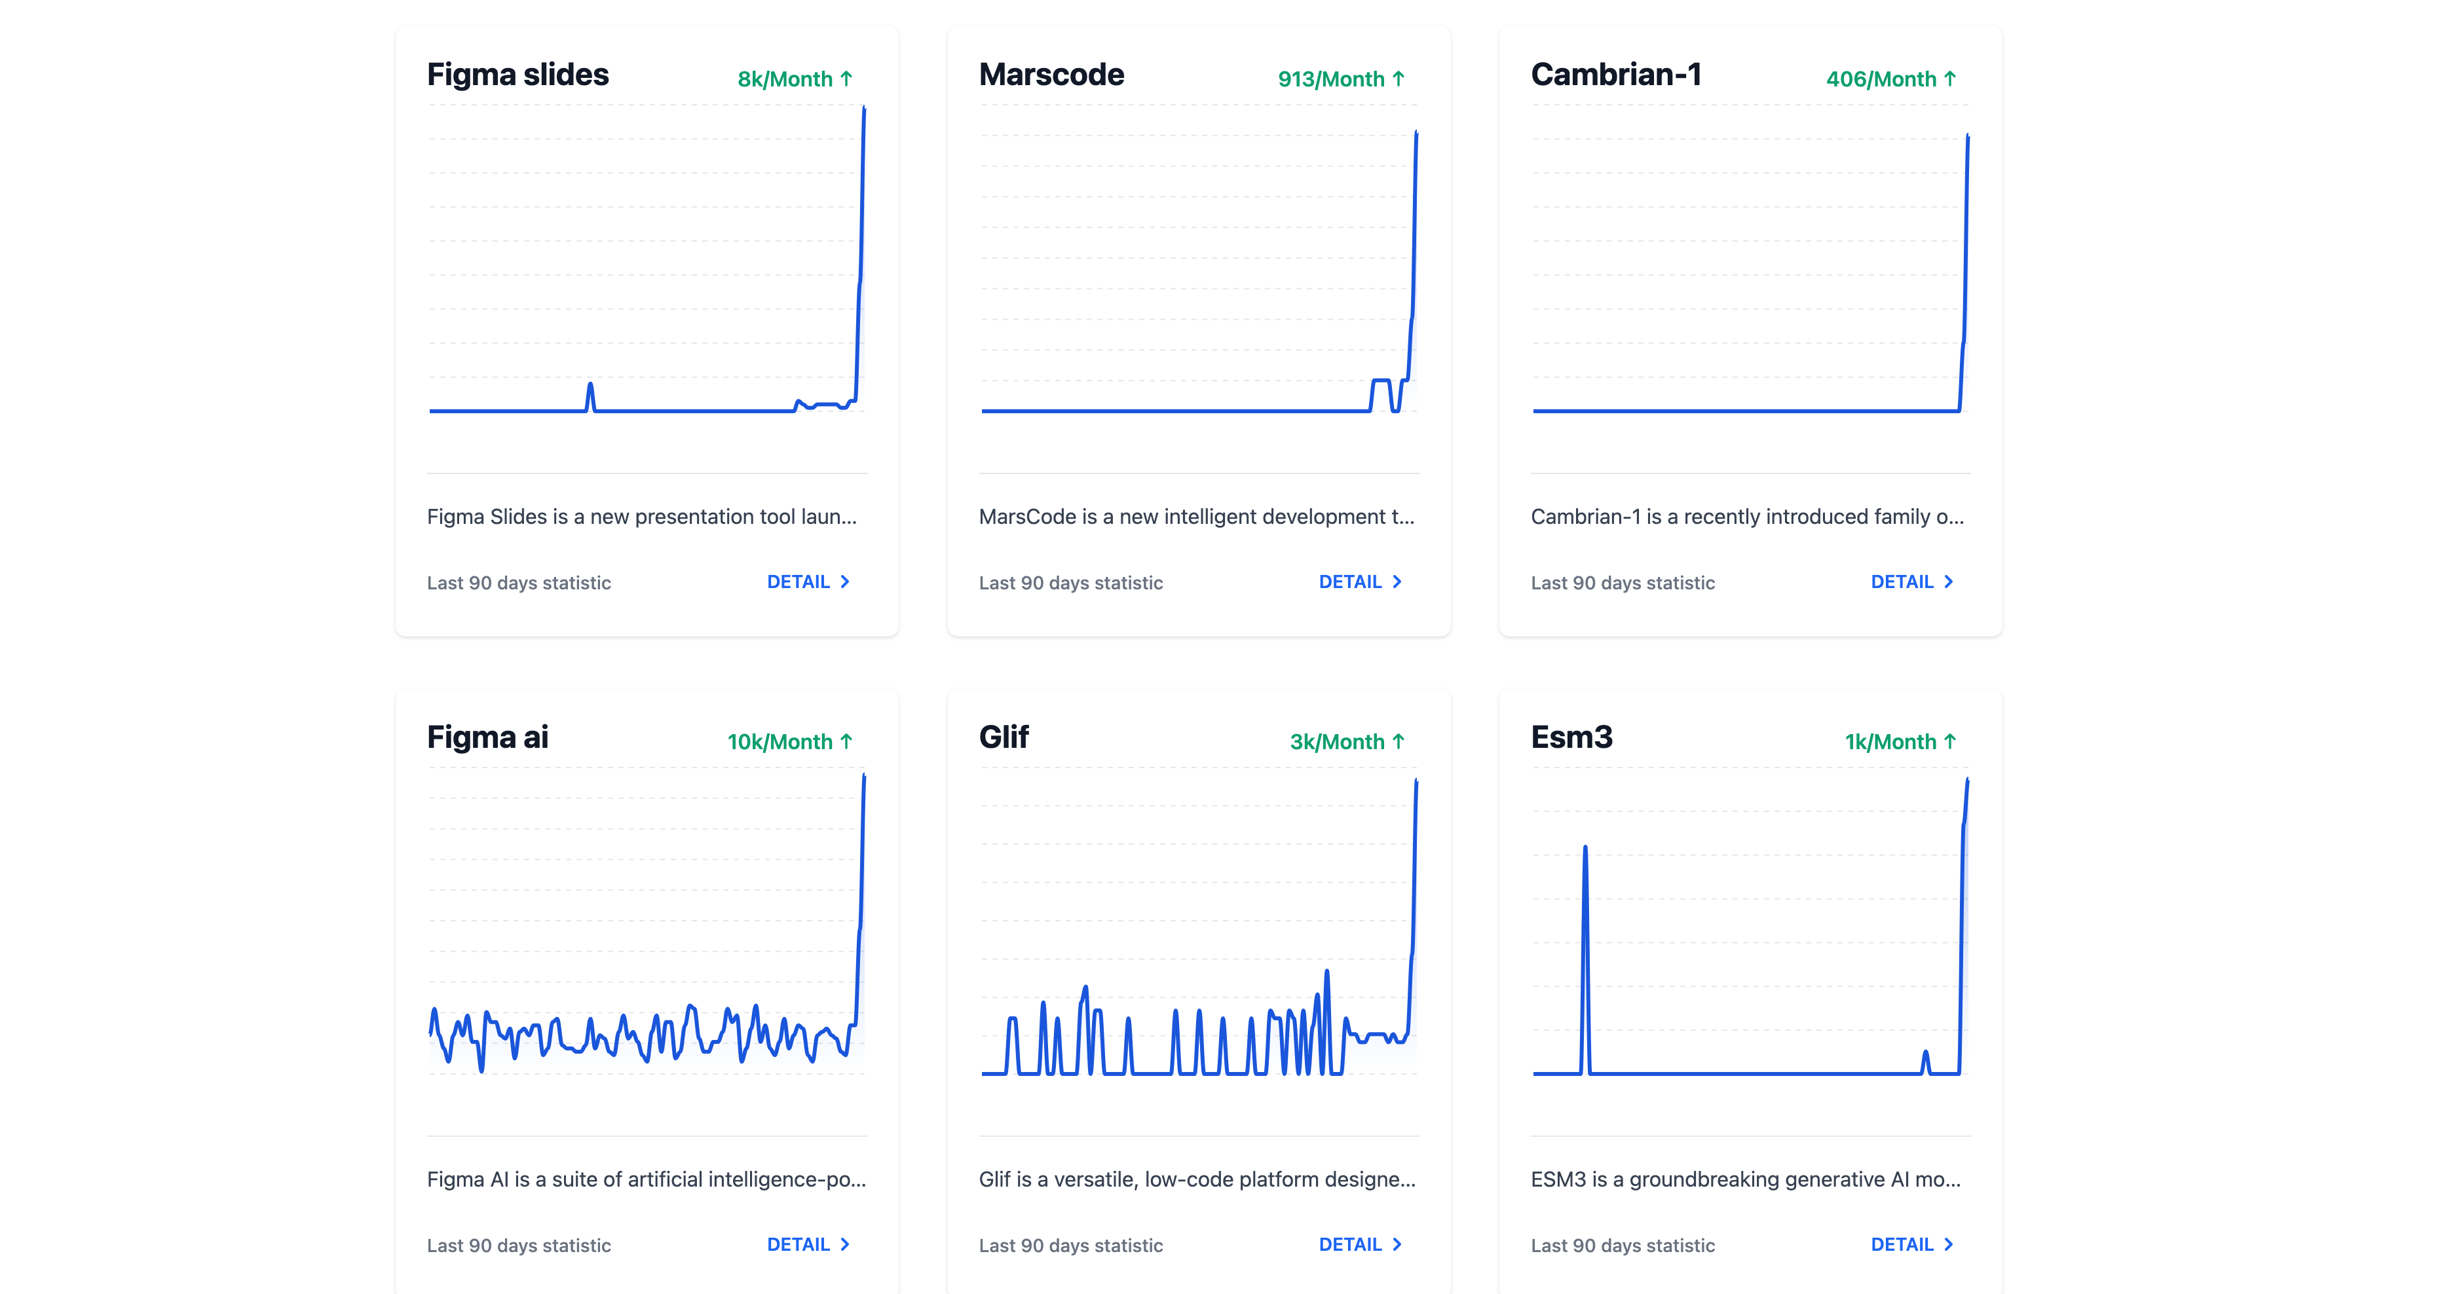
Task: Open the Figma slides DETAIL link
Action: click(x=808, y=582)
